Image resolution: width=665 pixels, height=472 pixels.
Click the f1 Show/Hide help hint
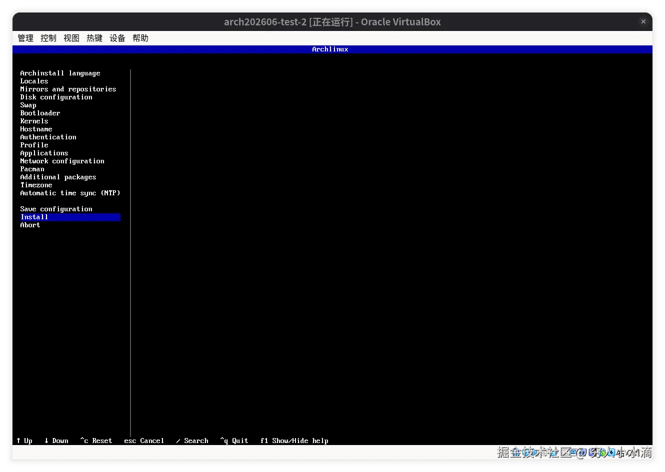pyautogui.click(x=294, y=441)
